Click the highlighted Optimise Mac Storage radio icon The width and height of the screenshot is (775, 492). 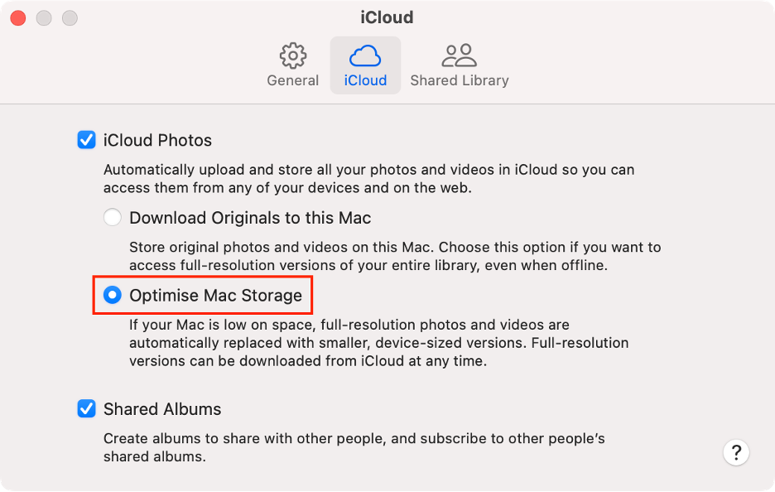(113, 294)
